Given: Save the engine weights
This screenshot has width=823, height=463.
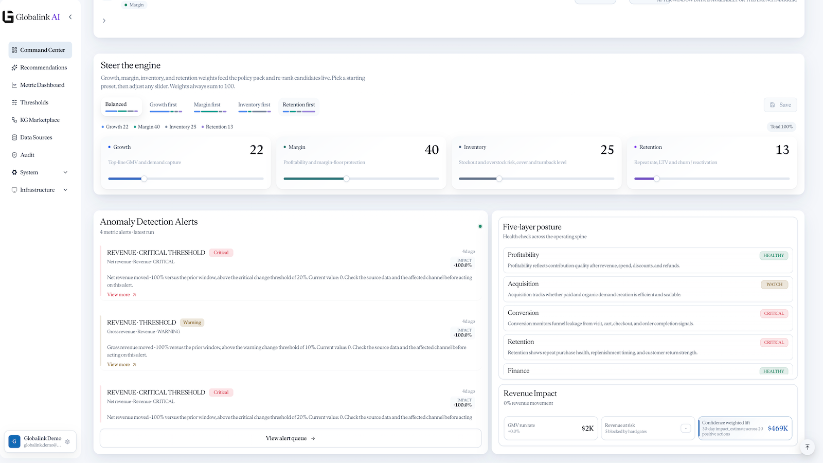Looking at the screenshot, I should tap(780, 105).
